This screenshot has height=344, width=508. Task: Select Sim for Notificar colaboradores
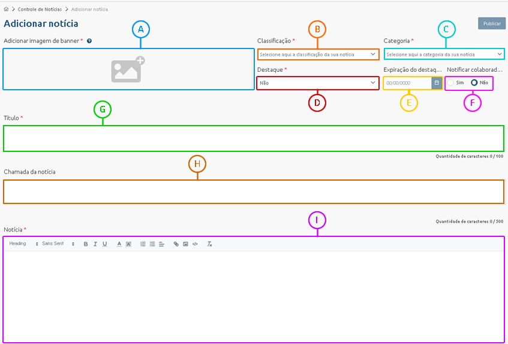[451, 83]
